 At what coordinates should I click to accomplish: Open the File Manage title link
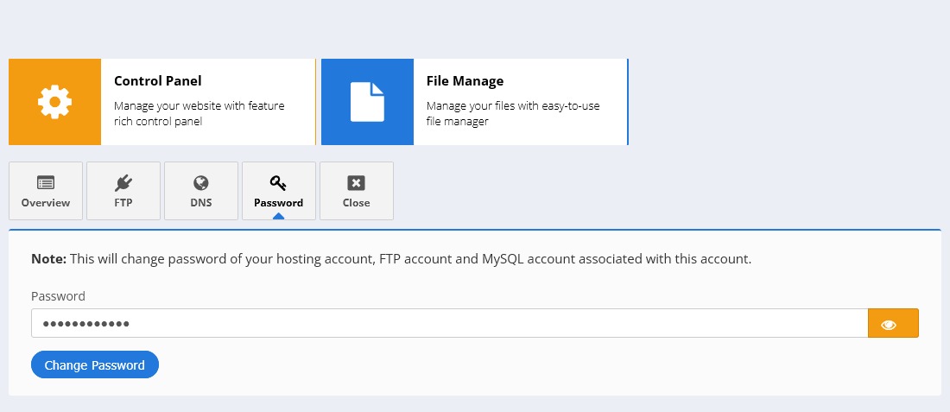(x=465, y=80)
